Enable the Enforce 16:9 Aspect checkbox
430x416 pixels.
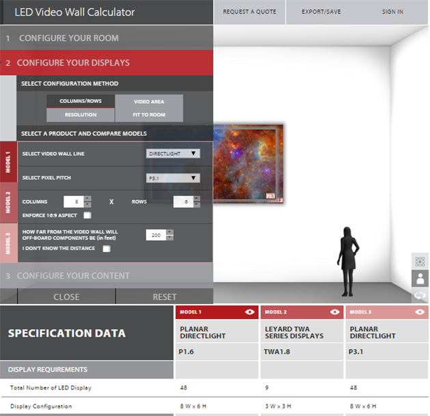point(88,215)
